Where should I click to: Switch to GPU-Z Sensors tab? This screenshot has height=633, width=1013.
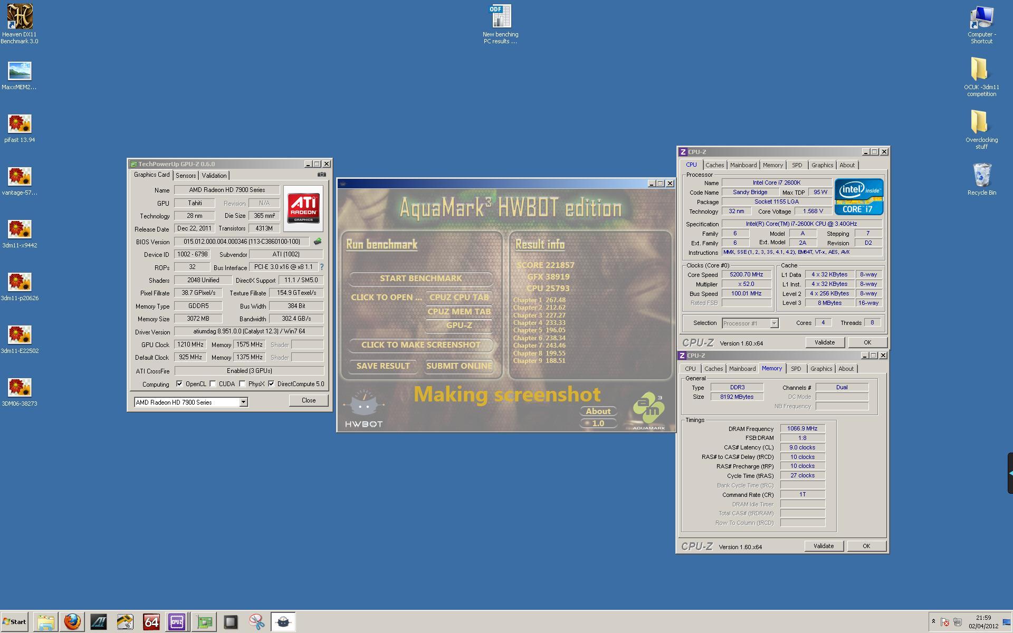(x=186, y=176)
